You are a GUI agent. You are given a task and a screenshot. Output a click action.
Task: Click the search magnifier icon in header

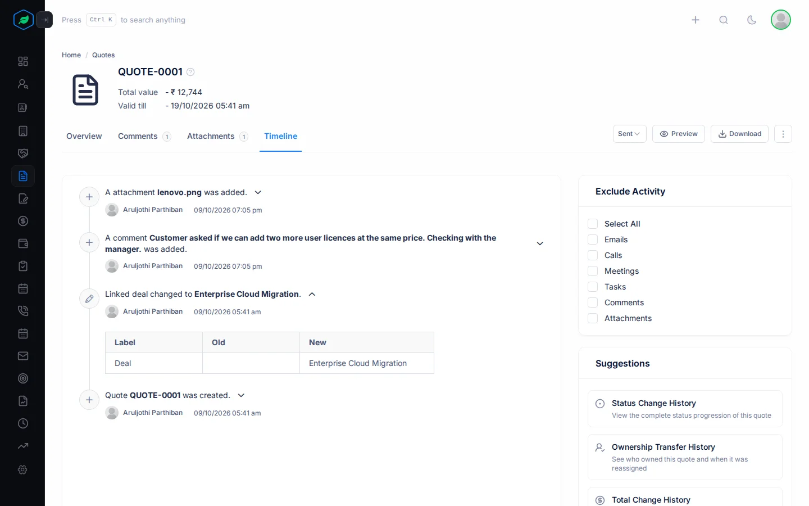coord(724,20)
